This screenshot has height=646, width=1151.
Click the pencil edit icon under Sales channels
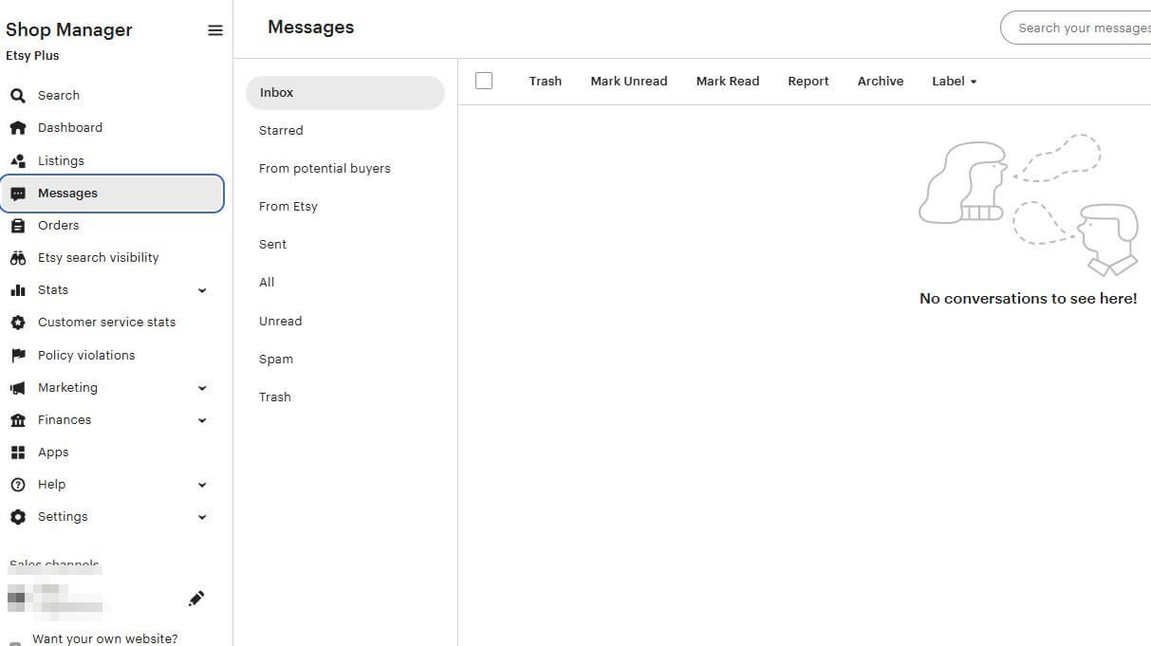[196, 599]
